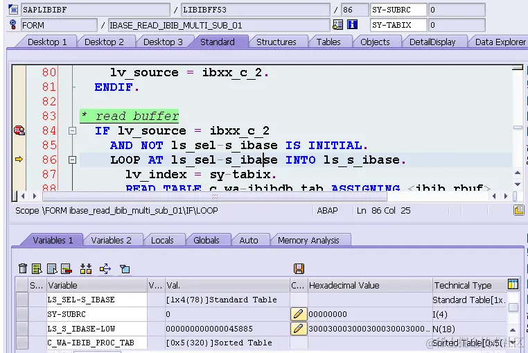Click the [1x4(78)]Standard Table value
This screenshot has width=528, height=353.
click(221, 300)
